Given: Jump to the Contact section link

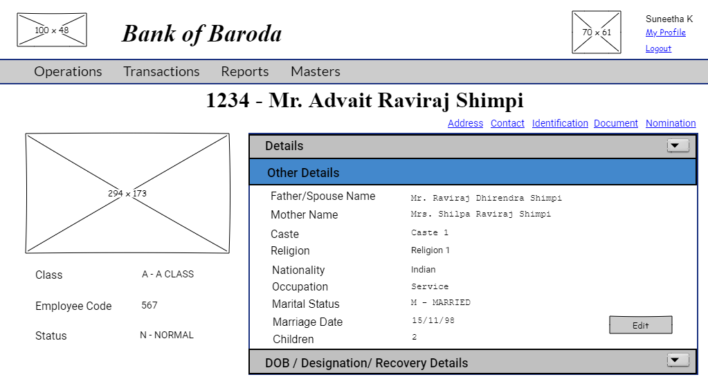Looking at the screenshot, I should [507, 123].
